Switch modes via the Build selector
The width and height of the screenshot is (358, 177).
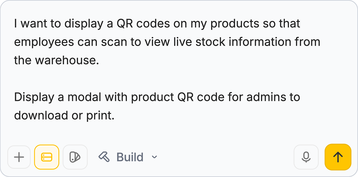click(x=130, y=157)
